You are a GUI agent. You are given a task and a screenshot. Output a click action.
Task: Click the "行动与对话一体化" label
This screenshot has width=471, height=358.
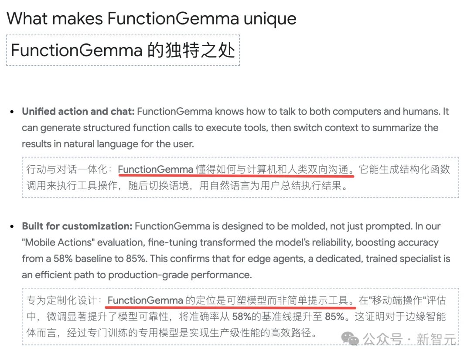coord(65,169)
